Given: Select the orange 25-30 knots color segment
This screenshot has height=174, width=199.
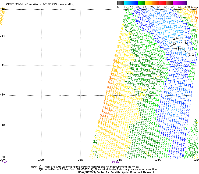Looking at the screenshot, I should coord(155,3).
